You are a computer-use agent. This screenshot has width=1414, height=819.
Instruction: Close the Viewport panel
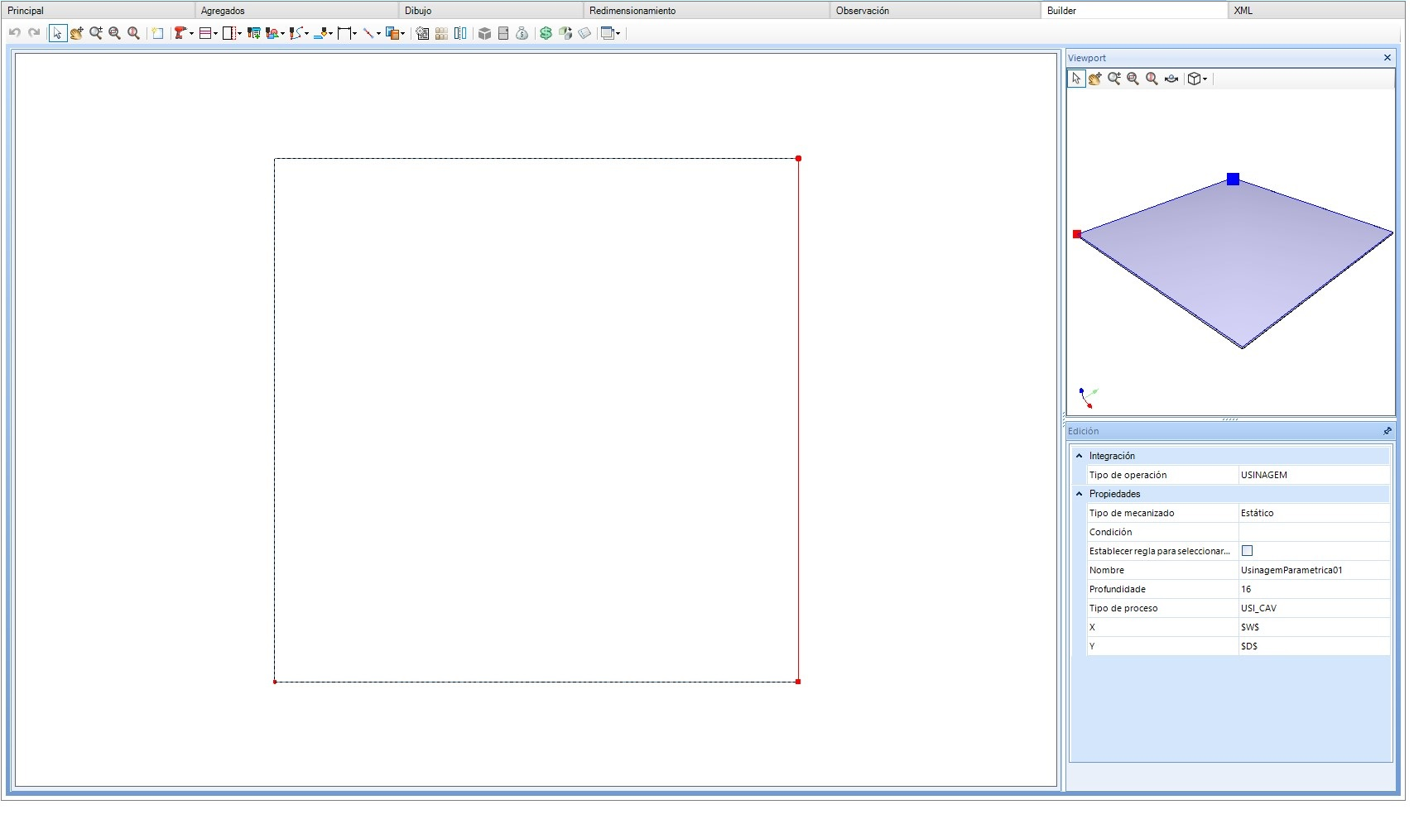1388,57
